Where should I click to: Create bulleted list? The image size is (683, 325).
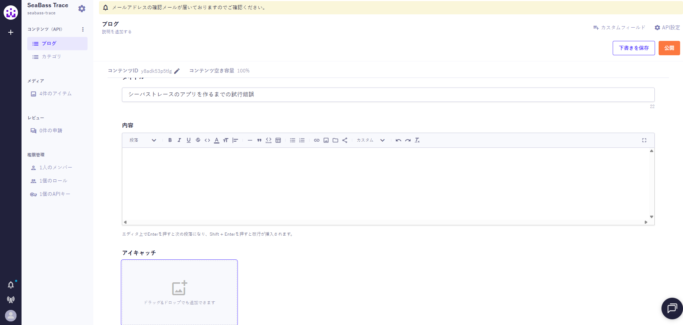[x=293, y=140]
